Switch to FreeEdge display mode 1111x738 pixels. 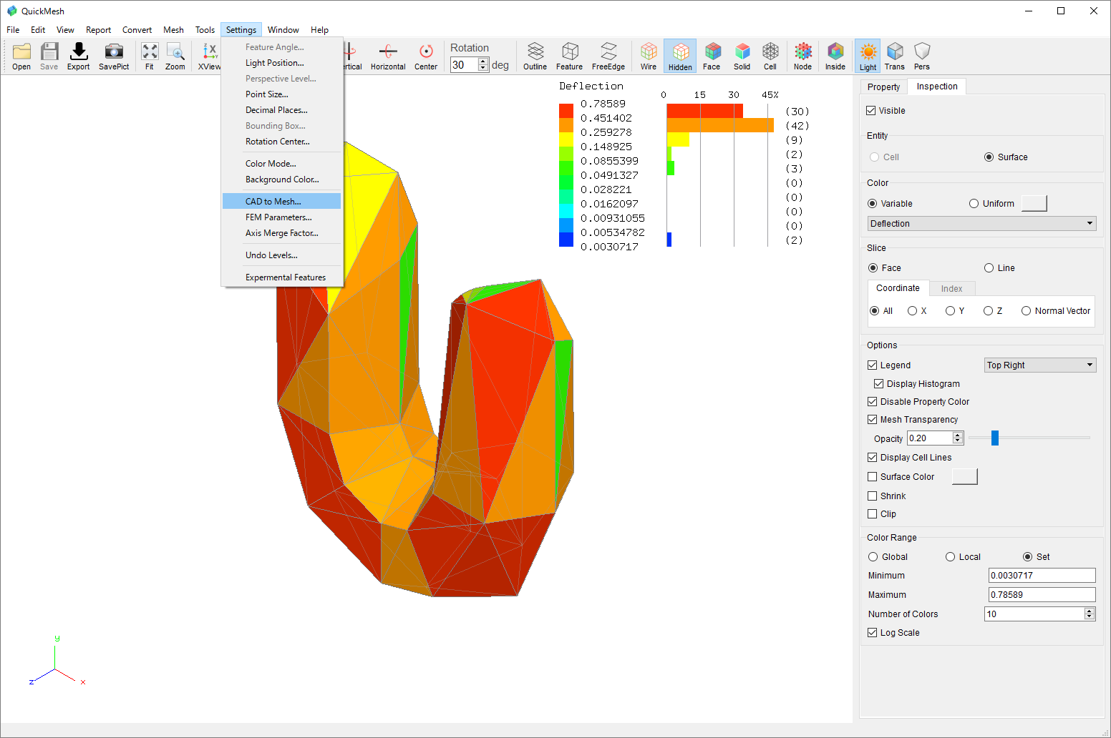(608, 56)
